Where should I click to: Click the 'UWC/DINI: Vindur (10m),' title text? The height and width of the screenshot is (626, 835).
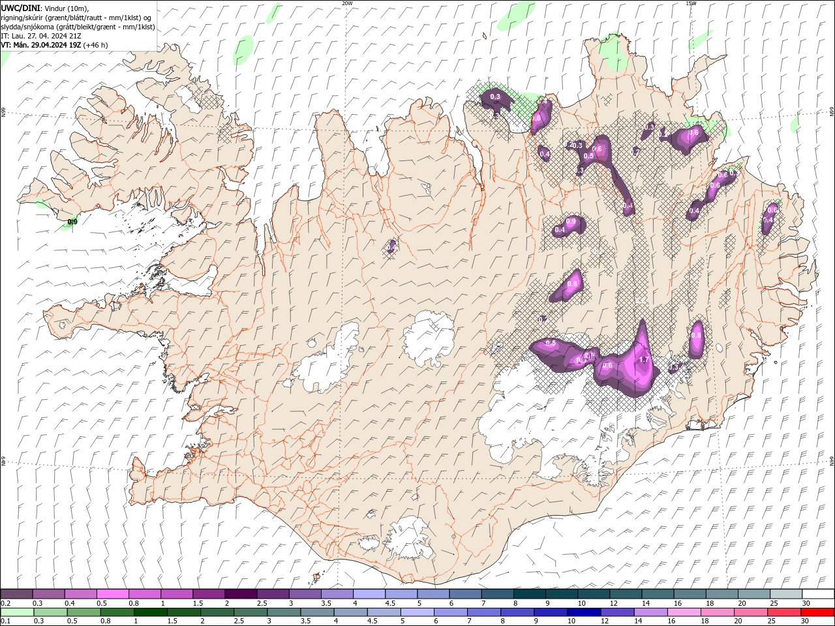pyautogui.click(x=45, y=7)
